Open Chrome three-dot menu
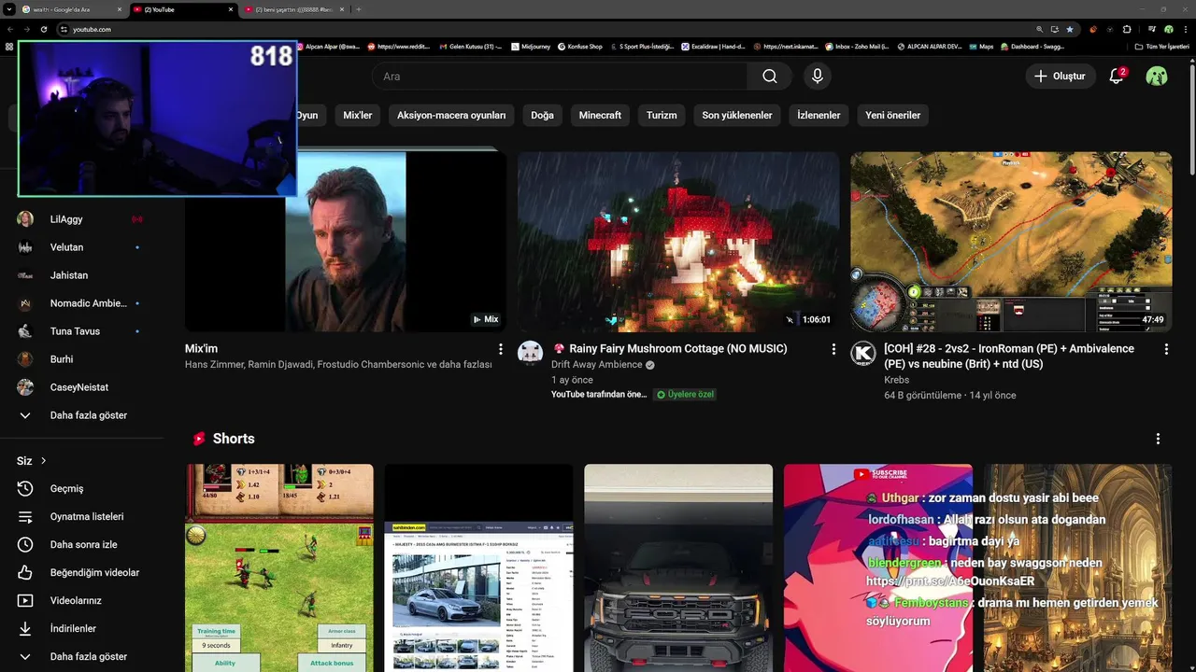This screenshot has width=1196, height=672. click(1186, 29)
